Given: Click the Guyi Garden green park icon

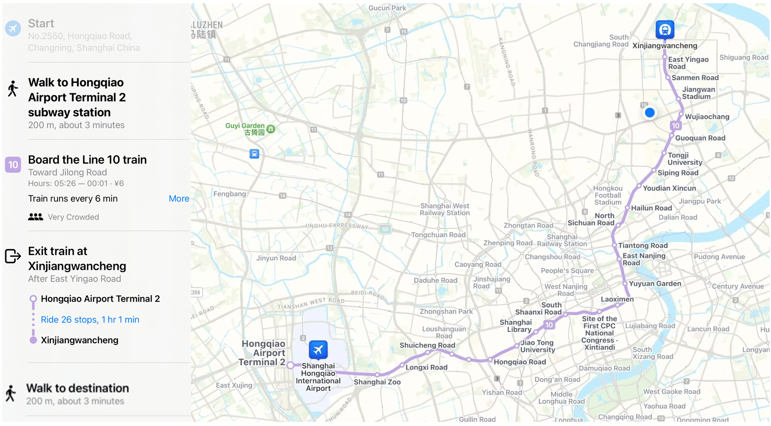Looking at the screenshot, I should 271,129.
